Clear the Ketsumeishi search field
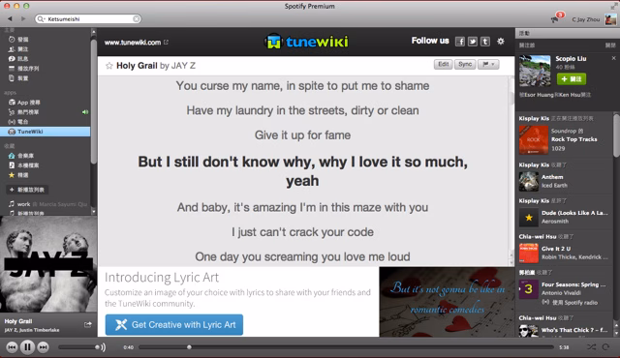This screenshot has width=620, height=358. (x=136, y=19)
